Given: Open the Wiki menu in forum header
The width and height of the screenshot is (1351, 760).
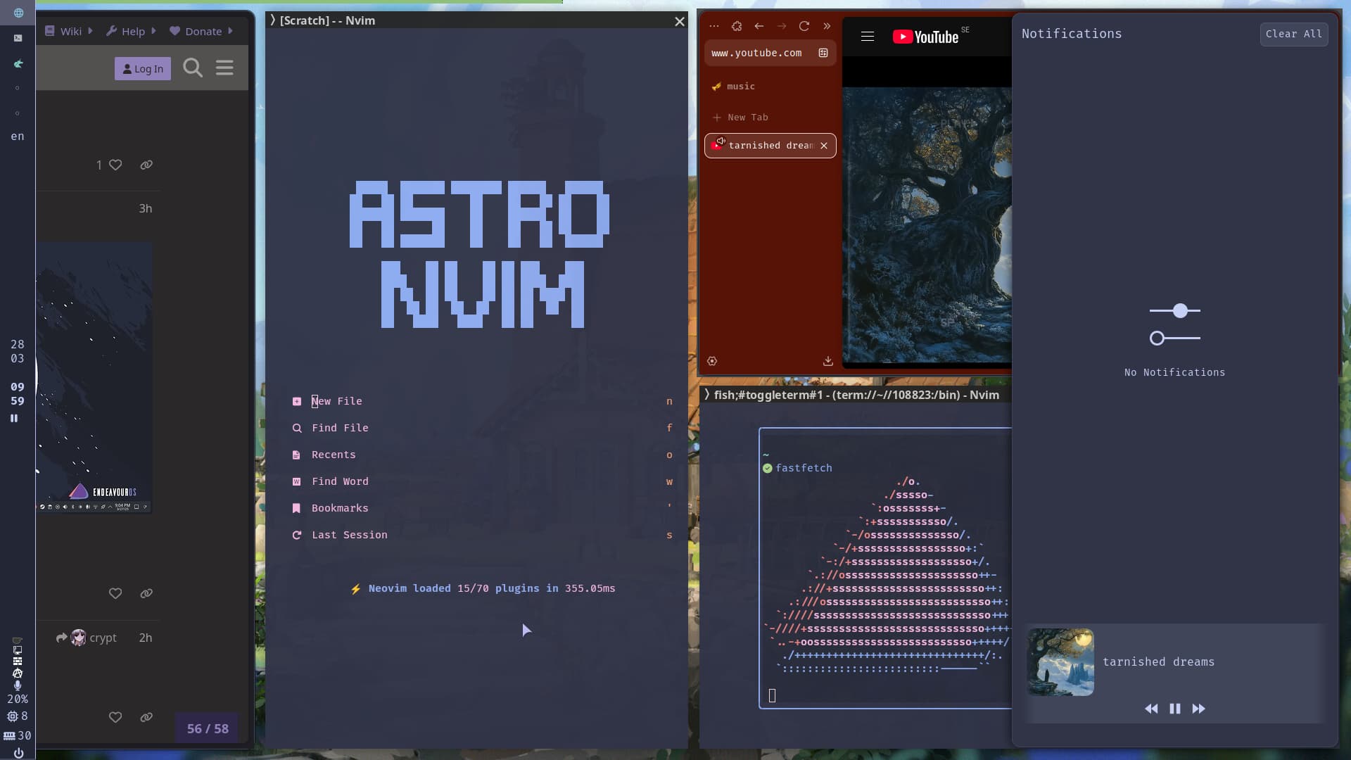Looking at the screenshot, I should click(x=63, y=31).
